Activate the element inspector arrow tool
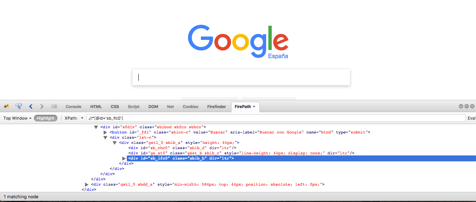The image size is (476, 202). click(19, 107)
